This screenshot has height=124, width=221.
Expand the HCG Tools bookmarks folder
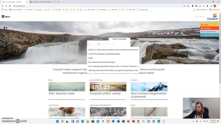[x=57, y=10]
